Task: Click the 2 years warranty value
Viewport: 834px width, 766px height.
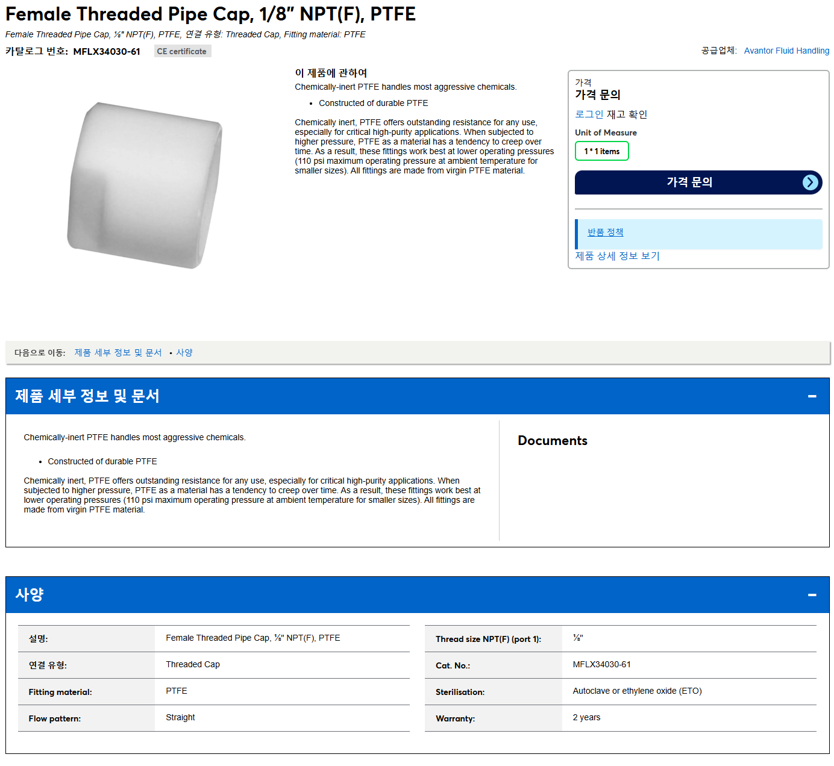Action: (x=586, y=717)
